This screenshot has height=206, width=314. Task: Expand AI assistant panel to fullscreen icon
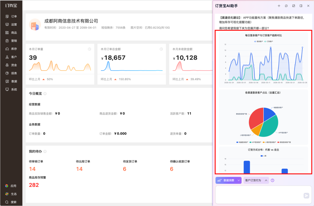tap(294, 6)
